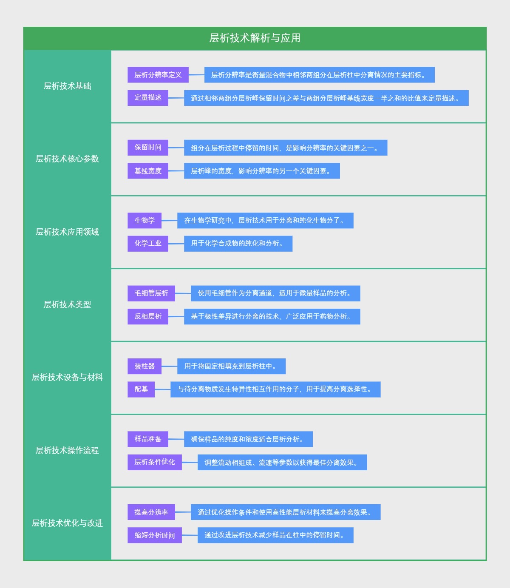Screen dimensions: 510x588
Task: Click the purple 定量描述 node
Action: point(148,98)
